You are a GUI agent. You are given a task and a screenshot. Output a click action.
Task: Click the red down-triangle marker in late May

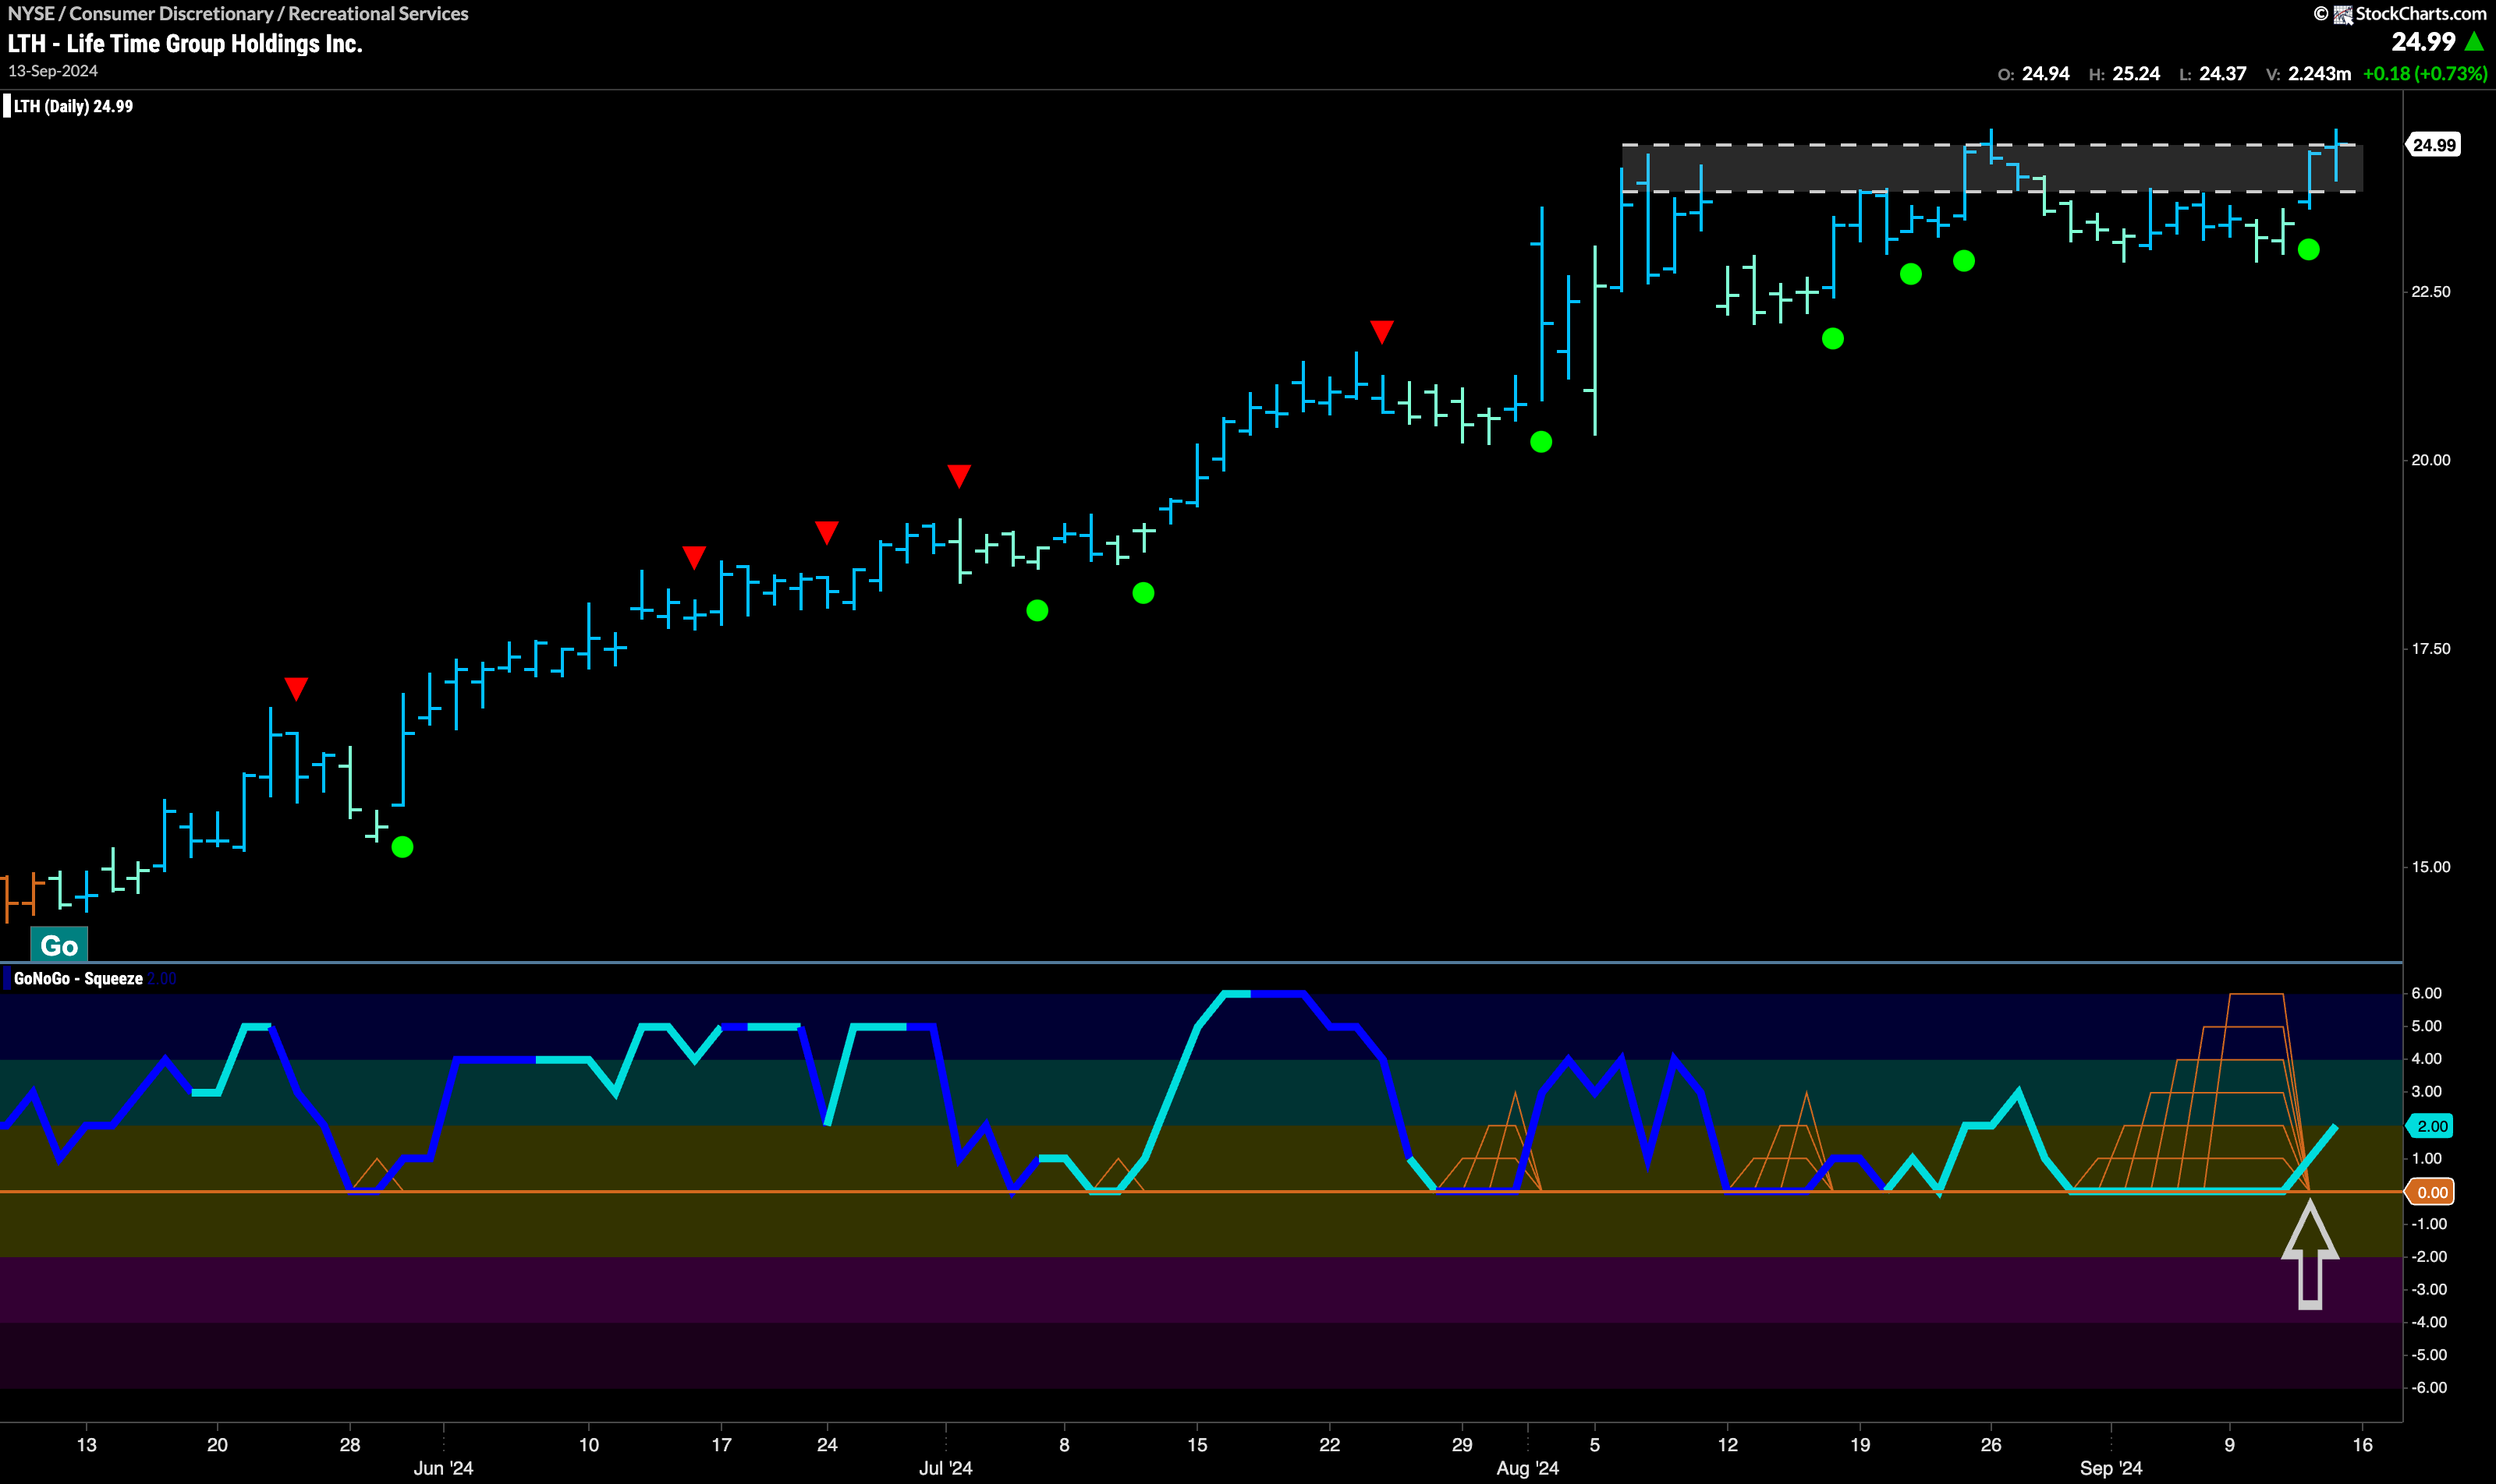coord(296,688)
